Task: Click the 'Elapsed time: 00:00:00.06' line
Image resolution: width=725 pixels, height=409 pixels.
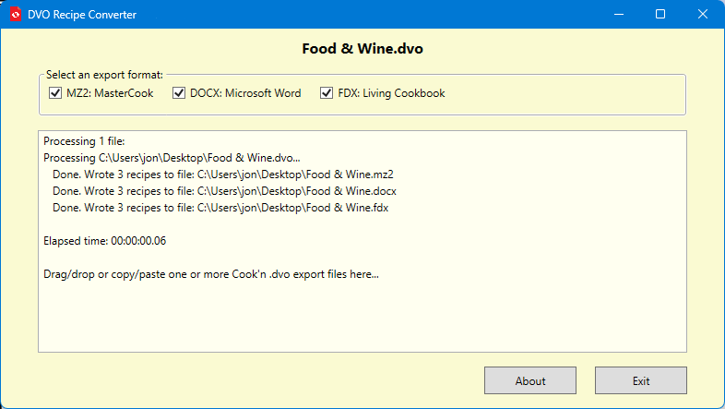Action: [105, 241]
